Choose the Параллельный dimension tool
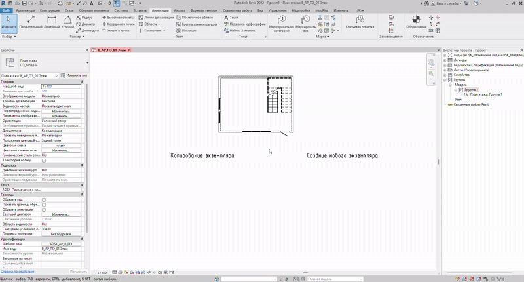The width and height of the screenshot is (524, 282). 31,22
